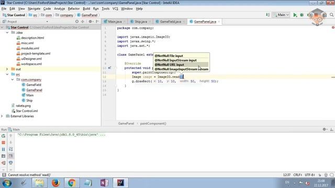
Task: Open the File menu
Action: tap(4, 8)
